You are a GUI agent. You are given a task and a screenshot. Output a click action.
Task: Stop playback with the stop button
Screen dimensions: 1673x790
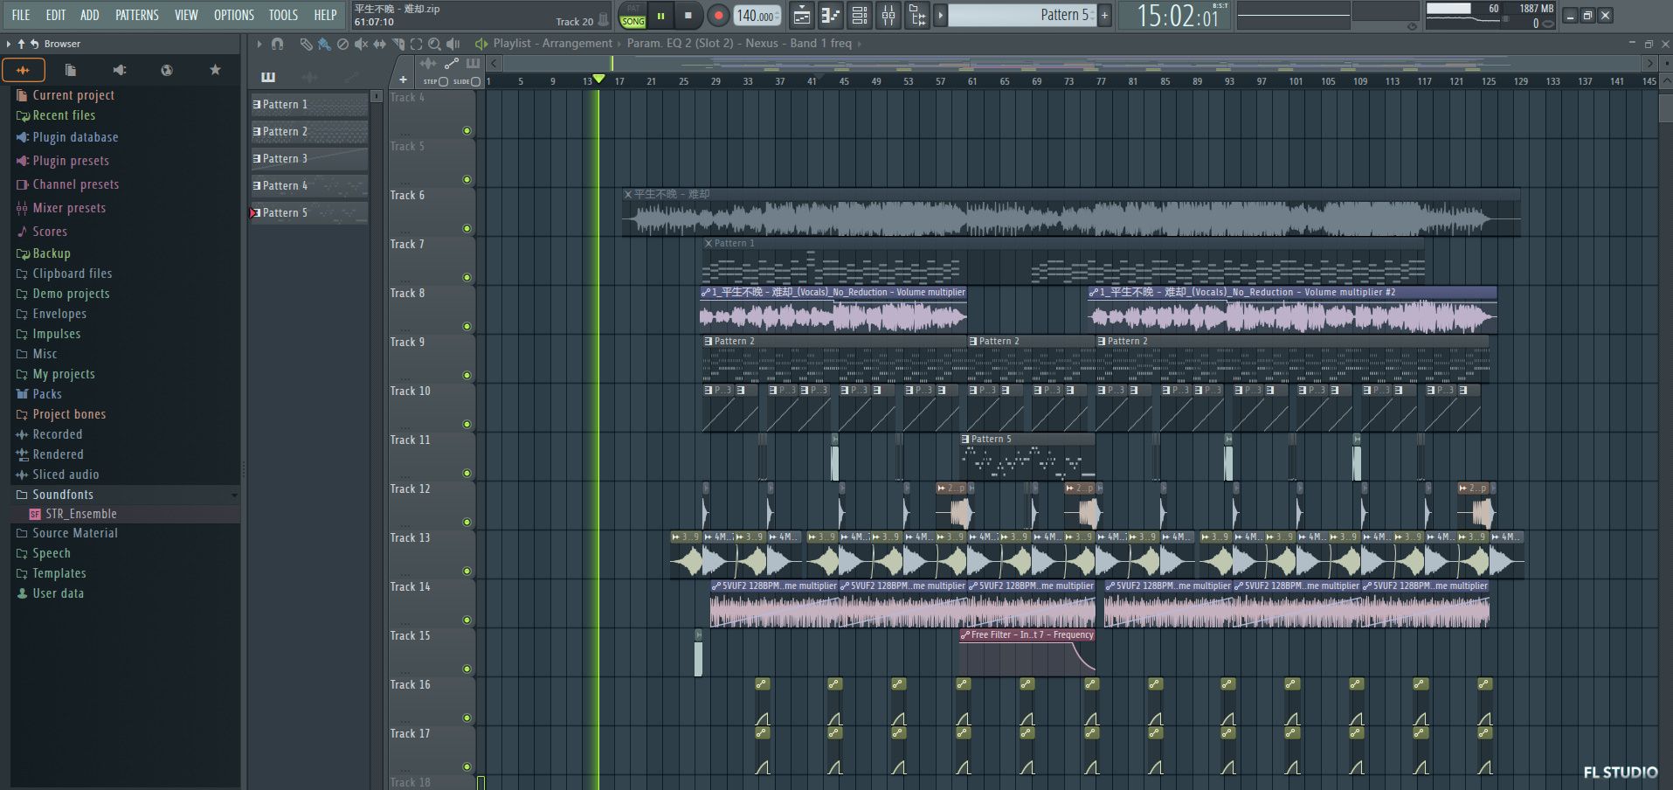click(x=688, y=16)
